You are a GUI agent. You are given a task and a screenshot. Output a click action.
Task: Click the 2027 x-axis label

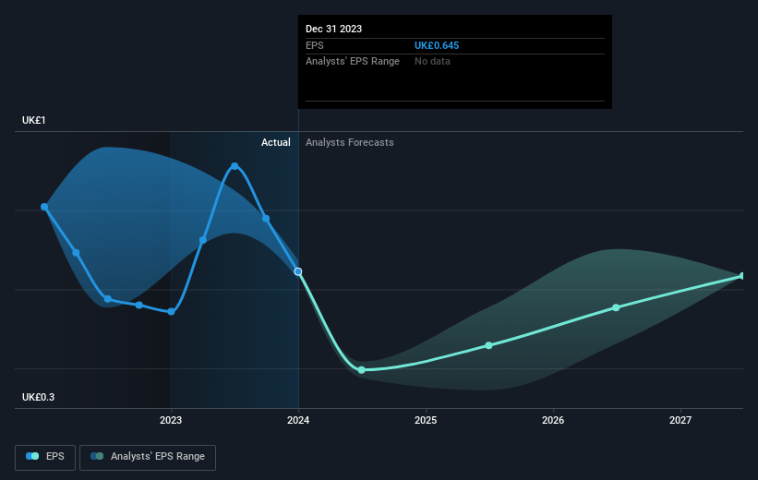point(680,420)
